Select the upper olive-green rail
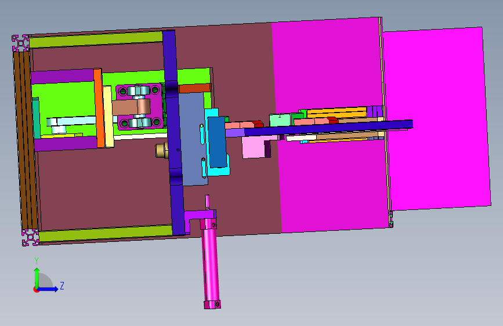Screen dimensions: 503x326 [x=96, y=40]
